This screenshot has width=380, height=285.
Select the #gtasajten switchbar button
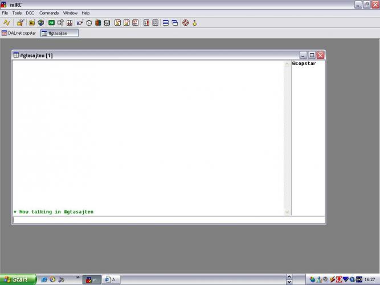point(59,33)
